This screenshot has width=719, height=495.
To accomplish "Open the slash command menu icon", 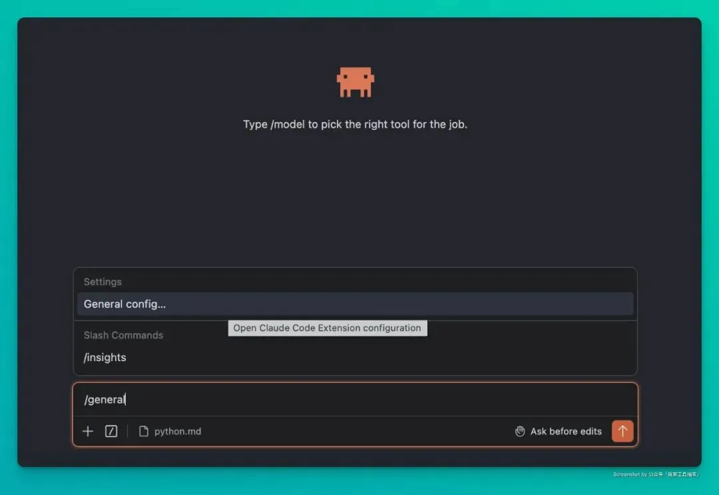I will click(111, 431).
